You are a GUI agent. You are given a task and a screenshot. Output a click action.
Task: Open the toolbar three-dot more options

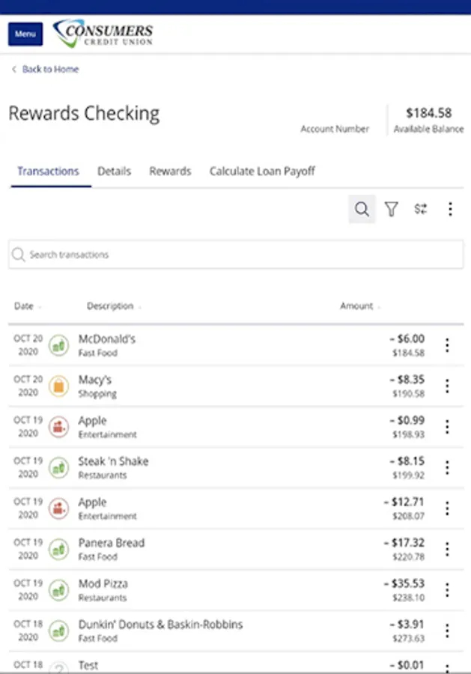[450, 210]
